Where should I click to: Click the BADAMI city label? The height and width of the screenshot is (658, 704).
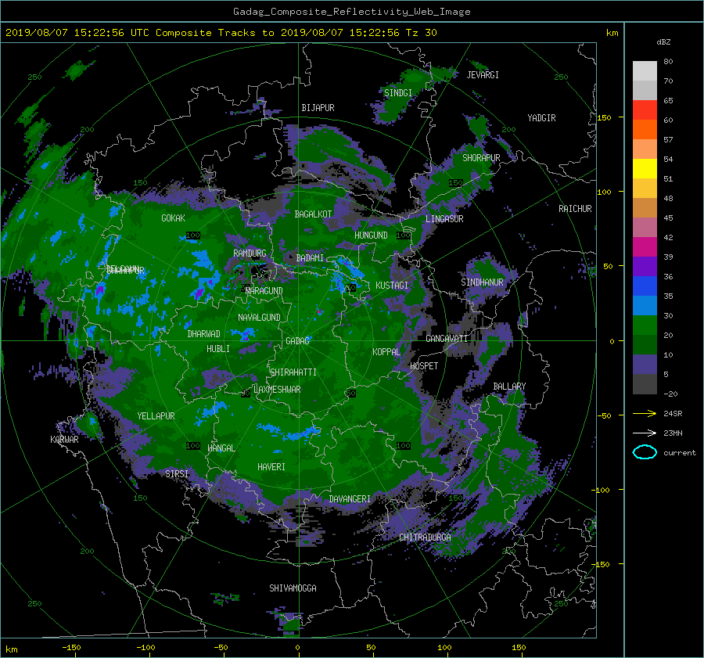(x=310, y=258)
